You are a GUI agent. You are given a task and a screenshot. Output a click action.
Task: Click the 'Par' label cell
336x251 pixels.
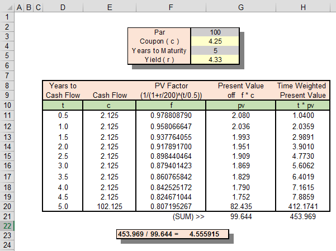(x=159, y=32)
